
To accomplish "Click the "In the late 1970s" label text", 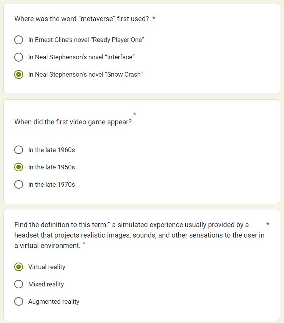I will click(x=51, y=184).
